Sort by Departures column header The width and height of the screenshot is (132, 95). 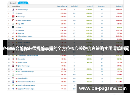pyautogui.click(x=102, y=6)
